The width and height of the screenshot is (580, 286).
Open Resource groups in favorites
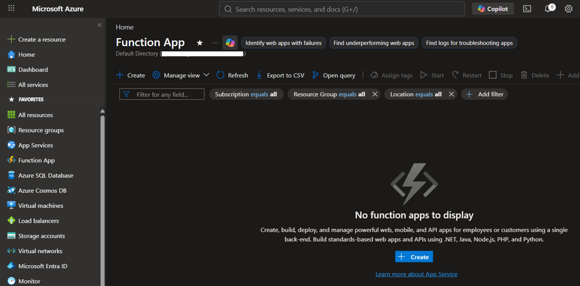36,131
